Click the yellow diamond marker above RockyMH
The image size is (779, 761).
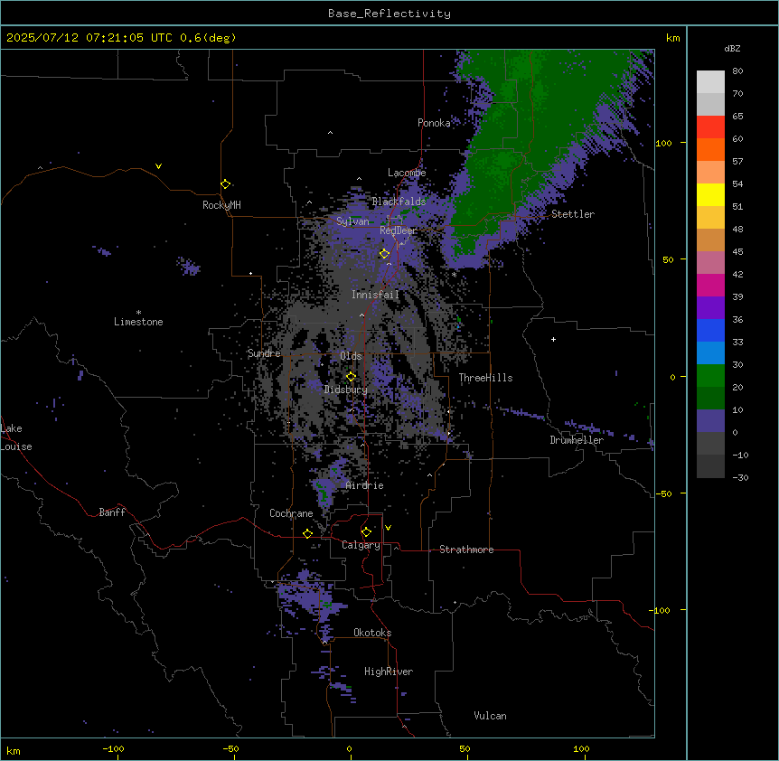tap(226, 184)
